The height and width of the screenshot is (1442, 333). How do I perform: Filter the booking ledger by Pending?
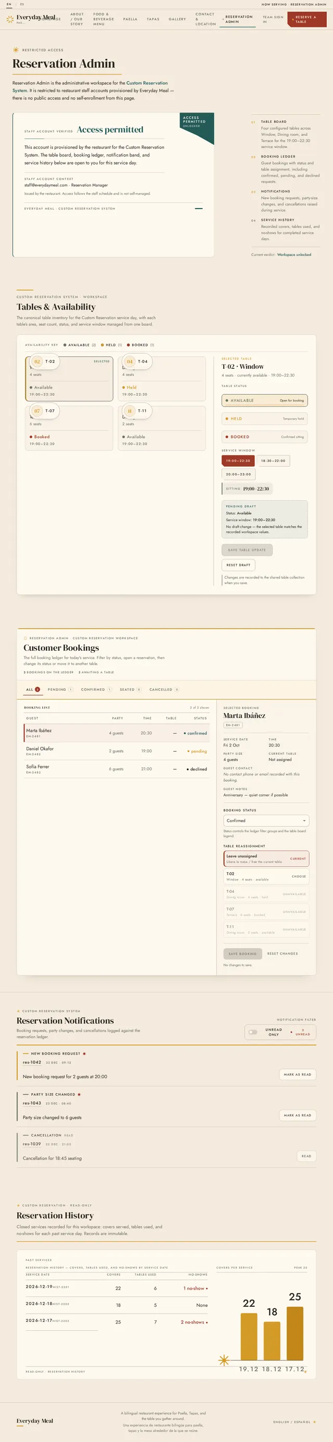click(x=60, y=690)
